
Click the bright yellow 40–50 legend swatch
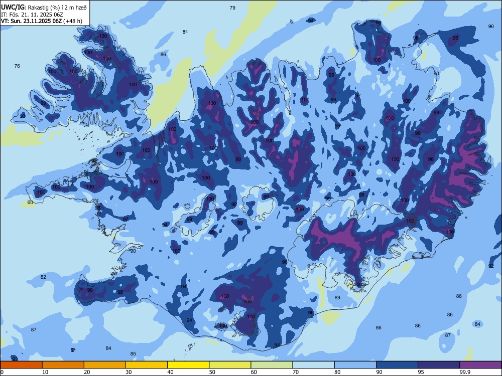(x=188, y=365)
